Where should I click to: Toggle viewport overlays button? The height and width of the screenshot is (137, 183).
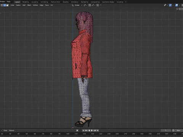tap(177, 5)
